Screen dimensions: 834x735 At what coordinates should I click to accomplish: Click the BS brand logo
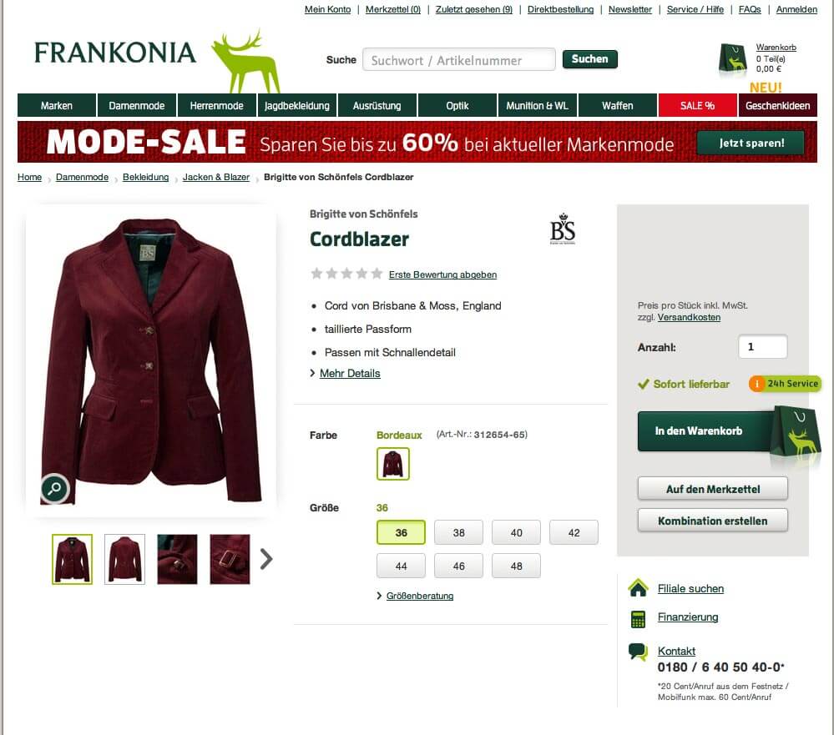click(x=563, y=229)
